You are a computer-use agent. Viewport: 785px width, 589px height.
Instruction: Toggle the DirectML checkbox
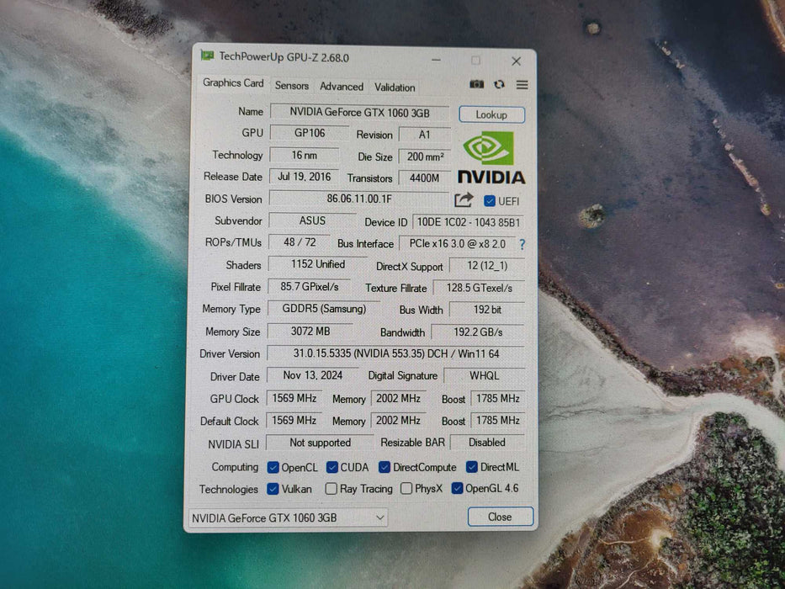pos(472,467)
